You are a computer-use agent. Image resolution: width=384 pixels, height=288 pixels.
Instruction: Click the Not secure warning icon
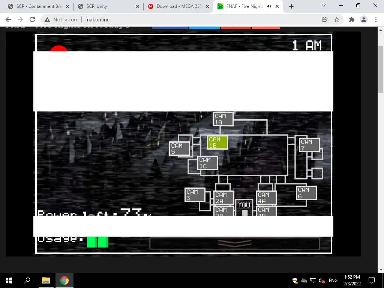(47, 19)
